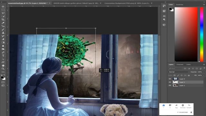The image size is (206, 116).
Task: Select the Gradient tool
Action: 3,43
